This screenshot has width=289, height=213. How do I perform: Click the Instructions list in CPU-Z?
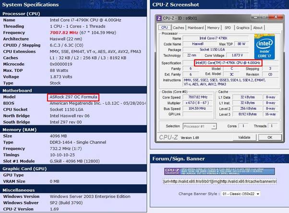[x=231, y=82]
